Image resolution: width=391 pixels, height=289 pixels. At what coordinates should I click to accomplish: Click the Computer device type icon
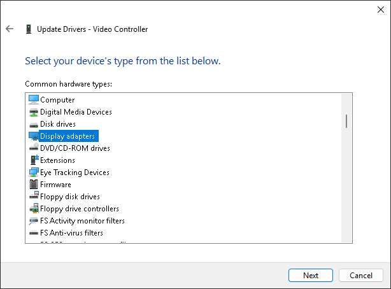coord(34,99)
